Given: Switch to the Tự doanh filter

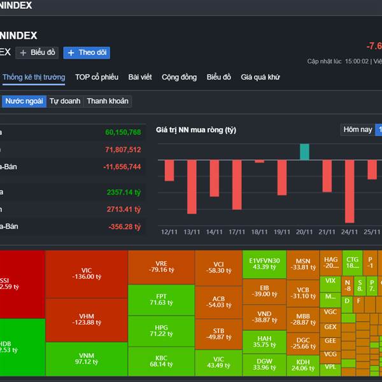Looking at the screenshot, I should 65,101.
